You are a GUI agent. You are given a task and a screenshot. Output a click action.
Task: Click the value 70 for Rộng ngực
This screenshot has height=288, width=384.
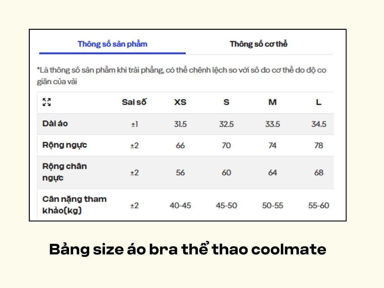click(x=226, y=145)
